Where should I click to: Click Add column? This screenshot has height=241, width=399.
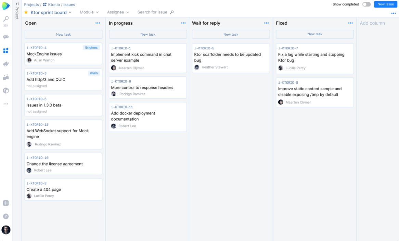pyautogui.click(x=372, y=23)
